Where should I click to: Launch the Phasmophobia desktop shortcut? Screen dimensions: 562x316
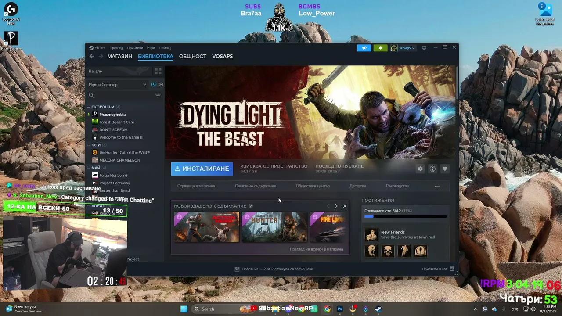pyautogui.click(x=11, y=41)
